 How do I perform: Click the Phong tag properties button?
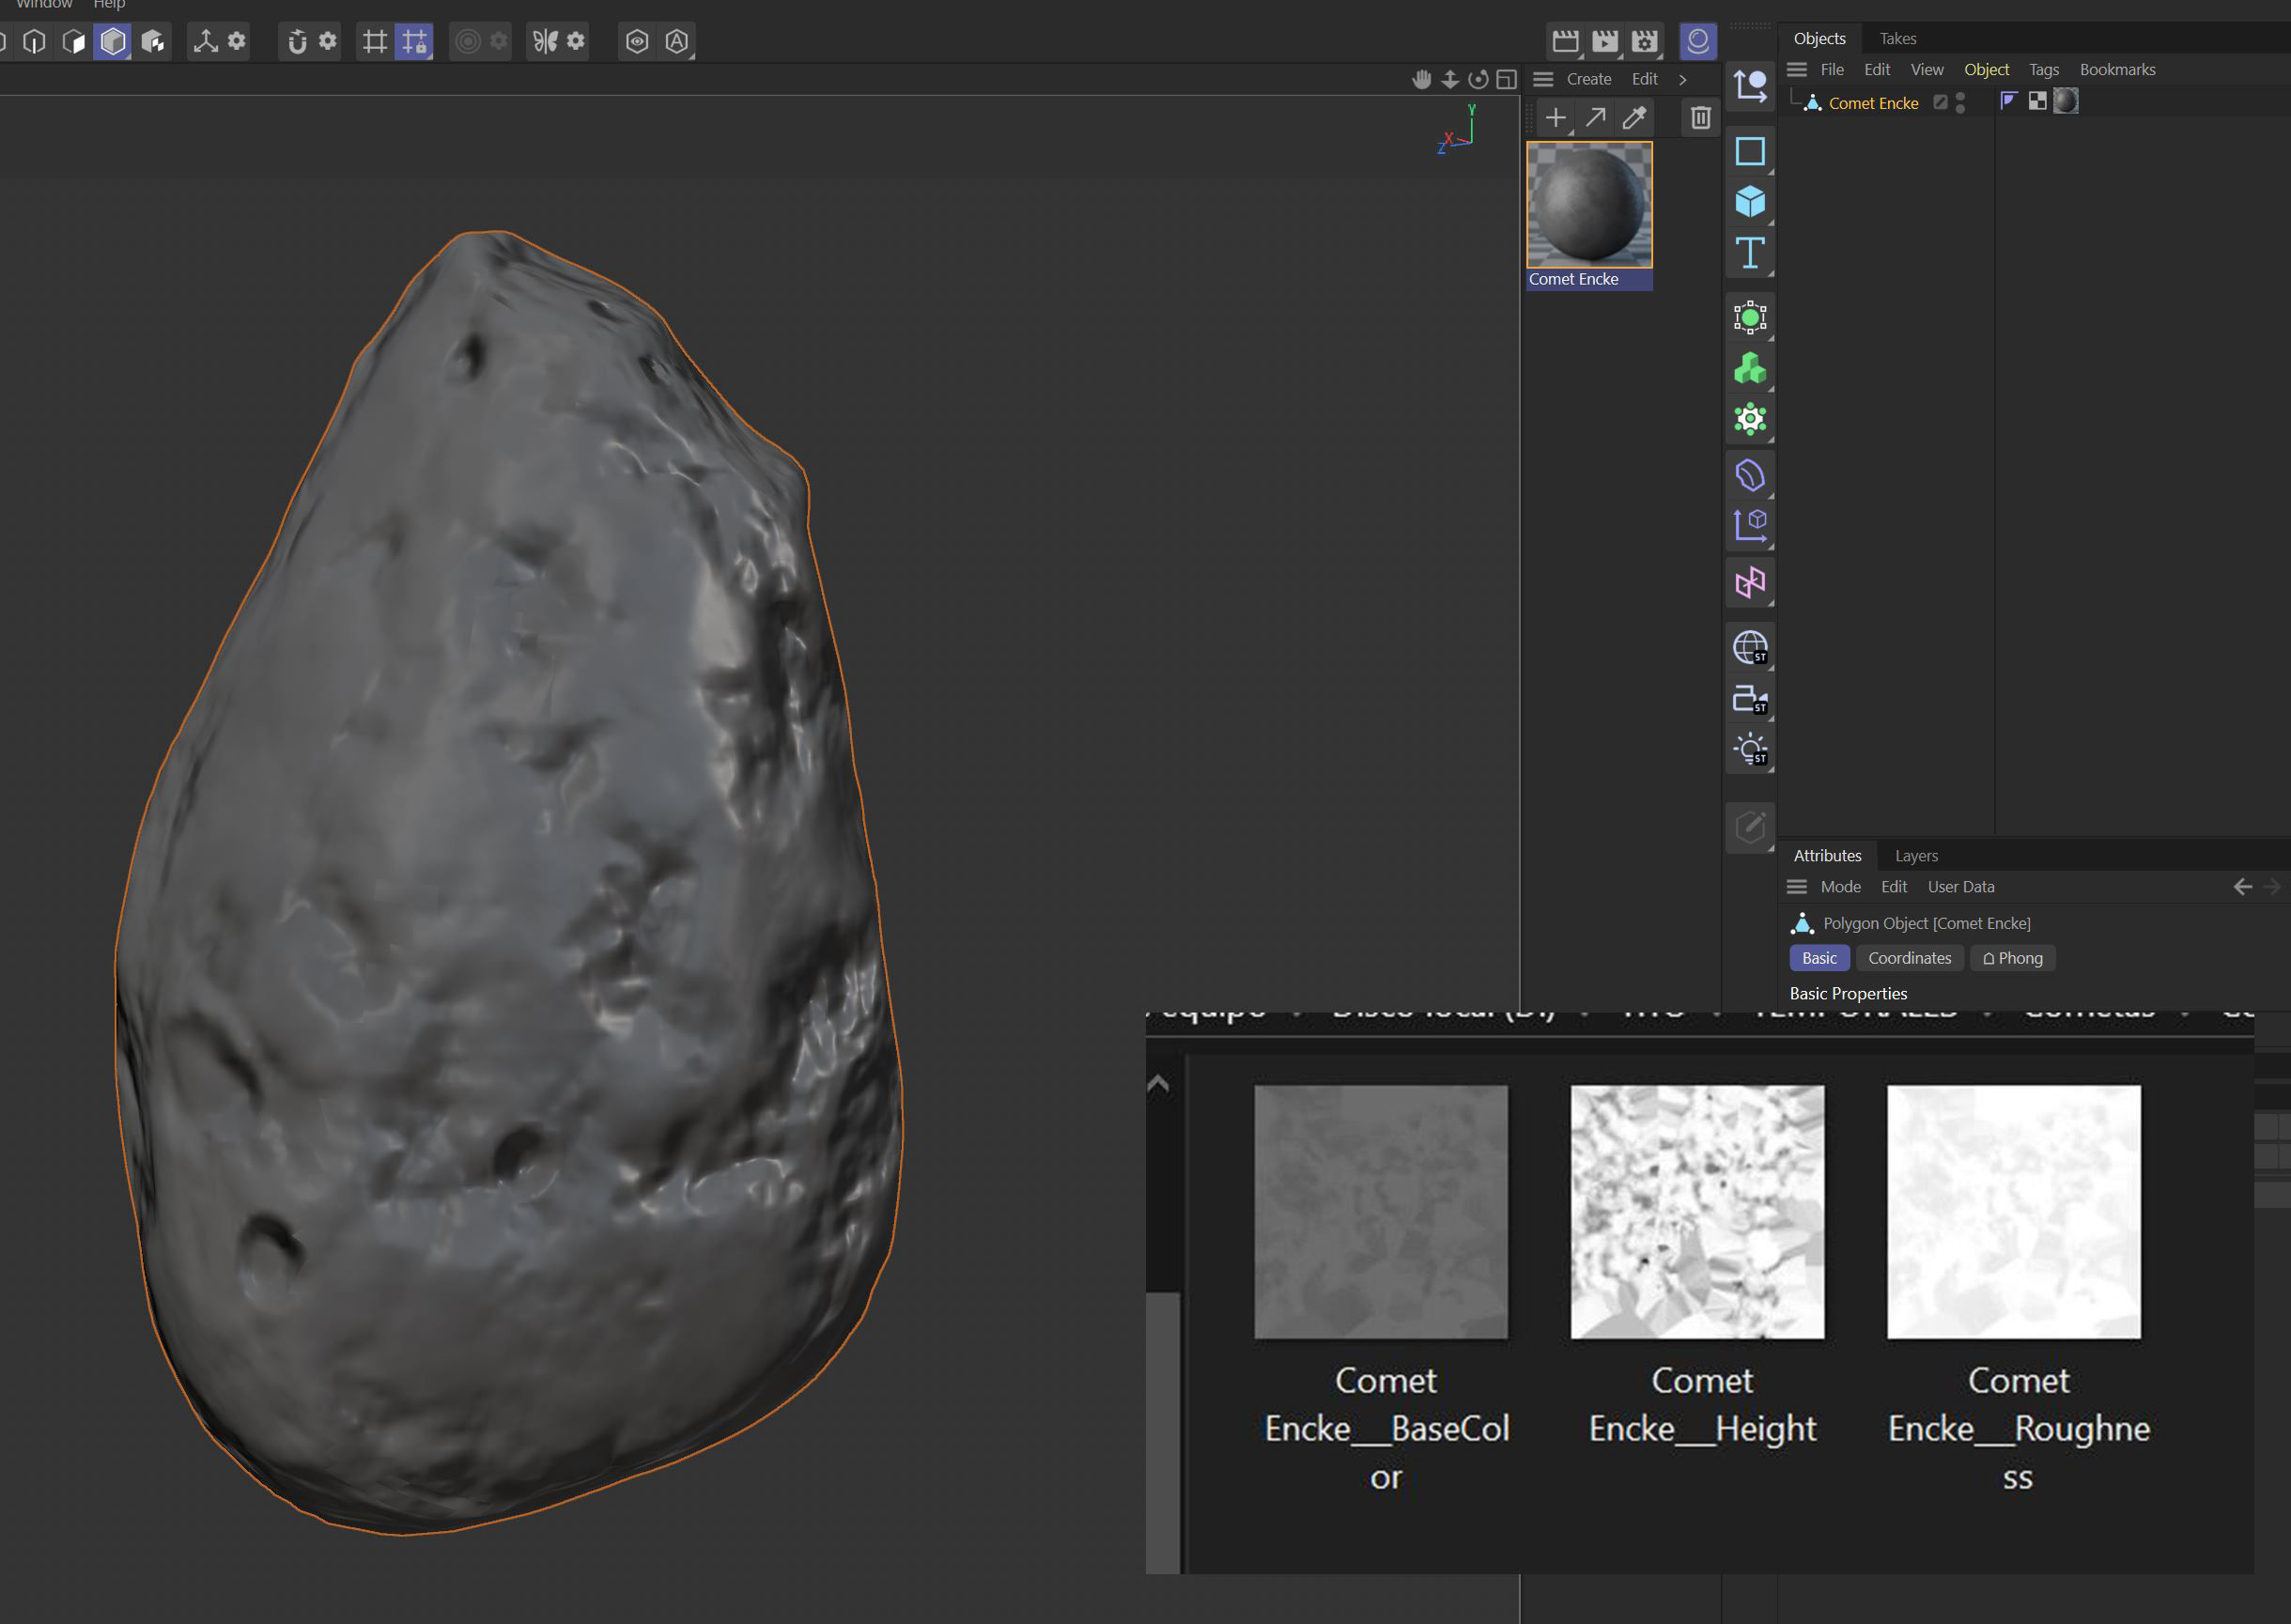pos(2012,957)
